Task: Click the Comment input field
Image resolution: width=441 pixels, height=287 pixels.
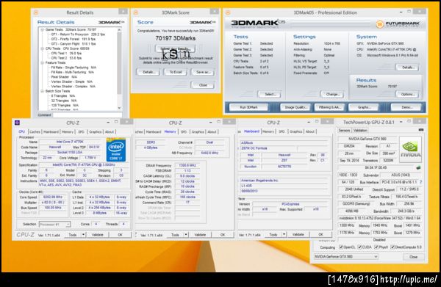Action: 87,115
